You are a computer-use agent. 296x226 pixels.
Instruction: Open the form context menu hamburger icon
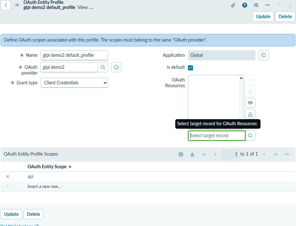tap(17, 5)
